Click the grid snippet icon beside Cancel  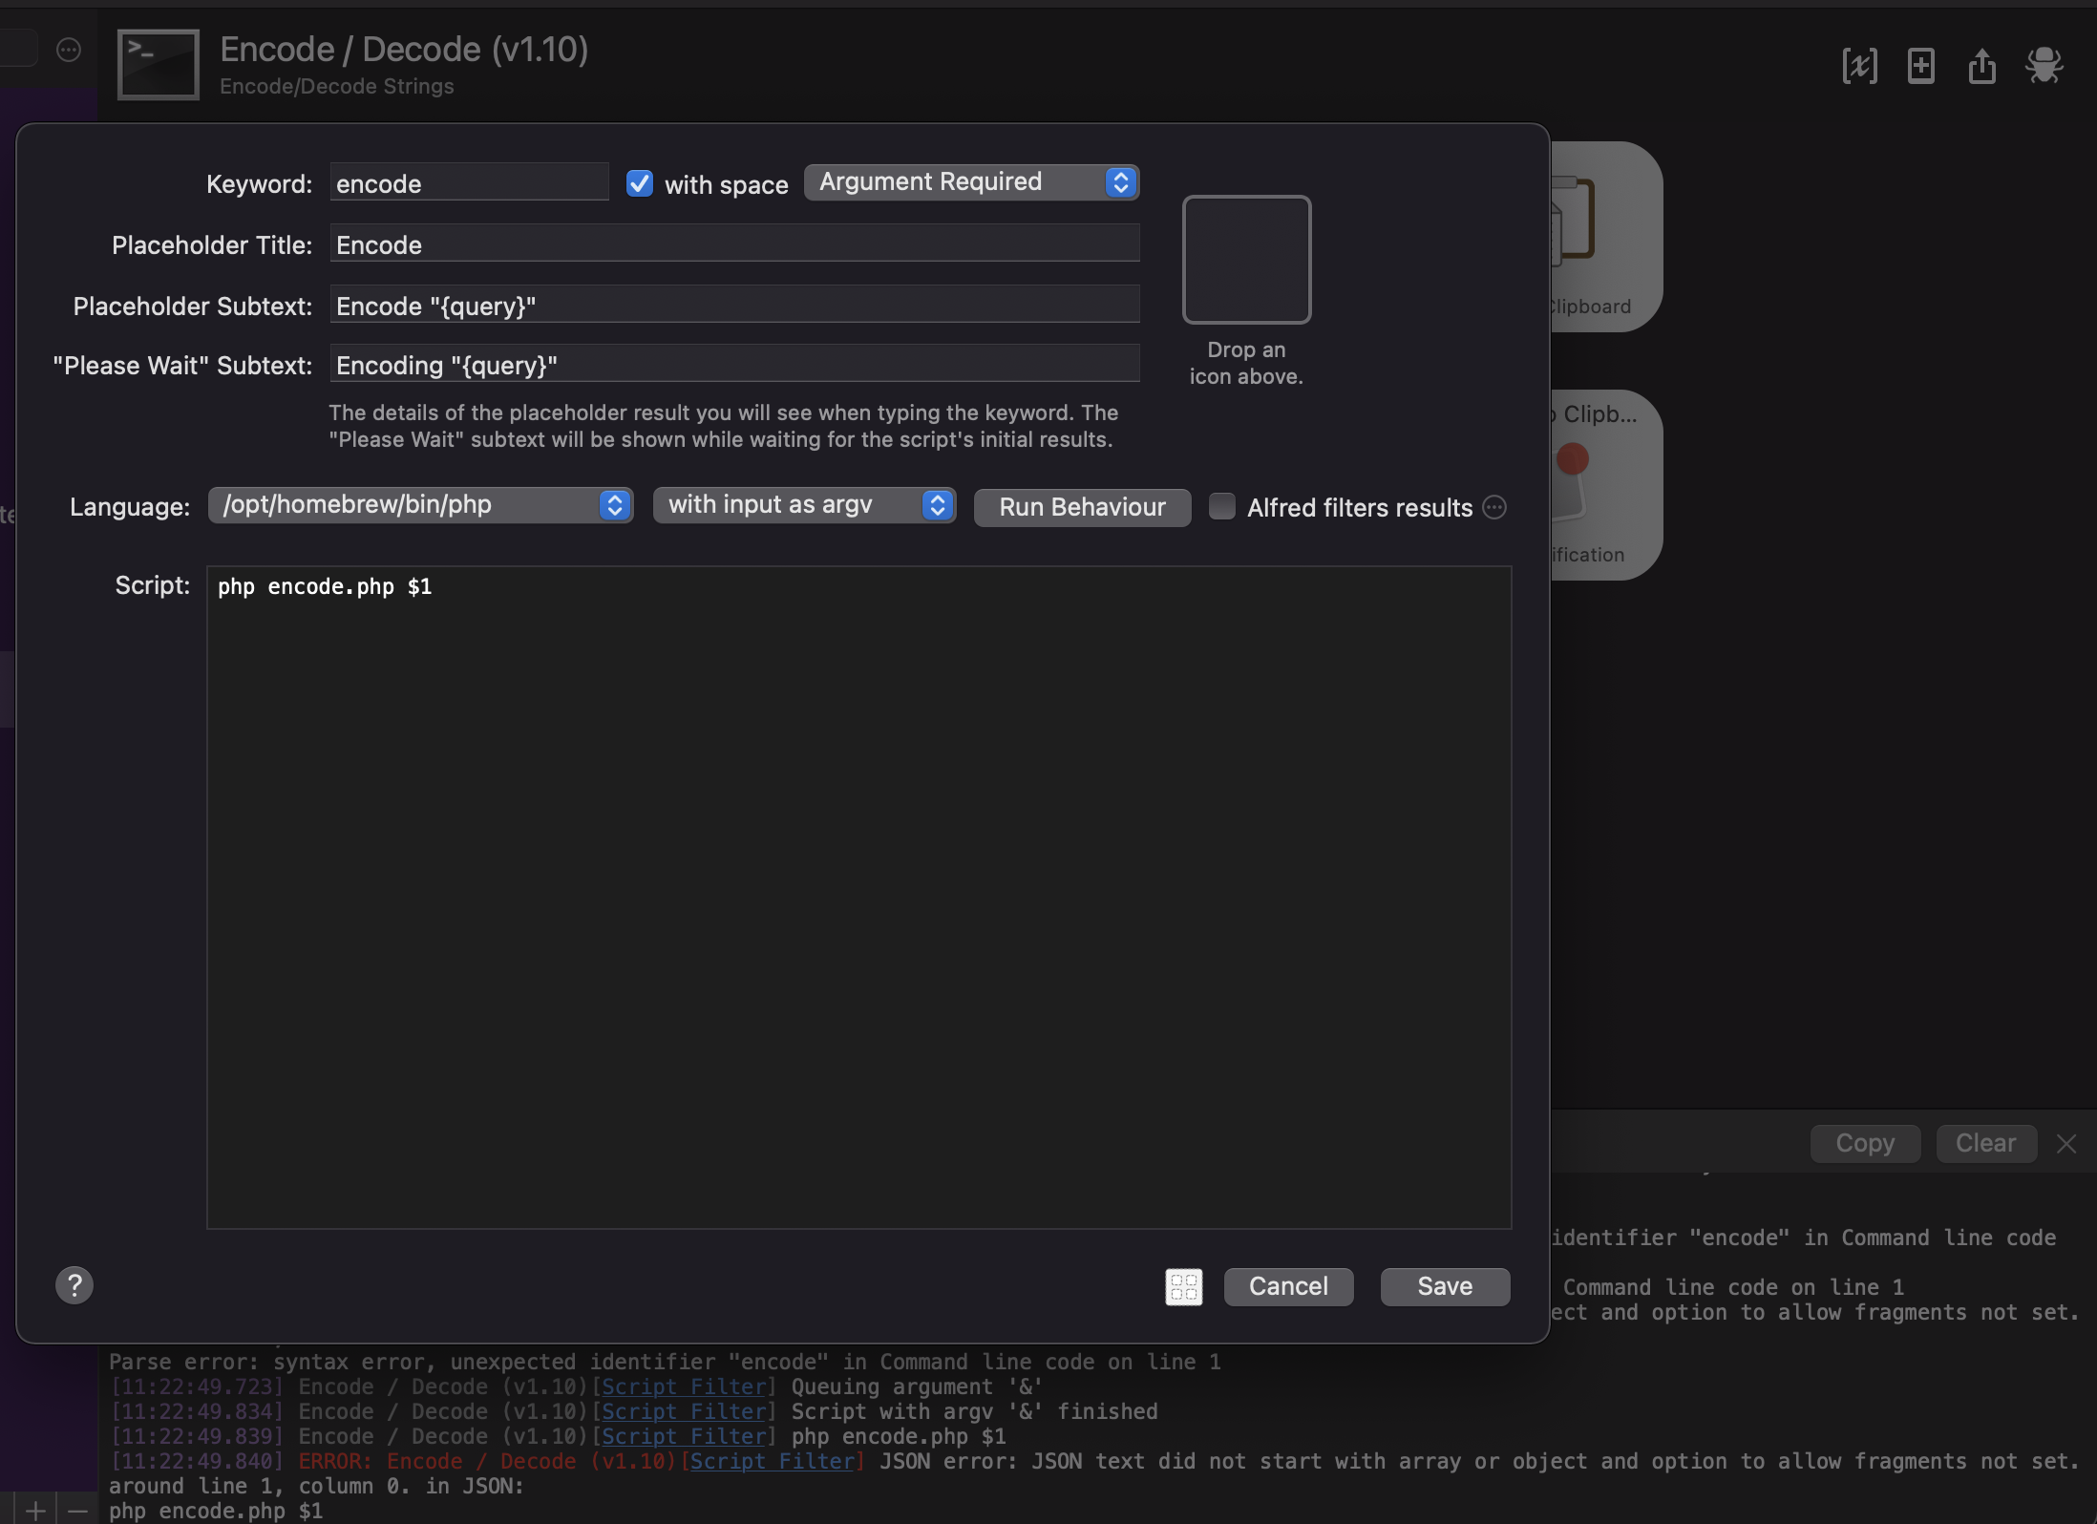(1183, 1287)
